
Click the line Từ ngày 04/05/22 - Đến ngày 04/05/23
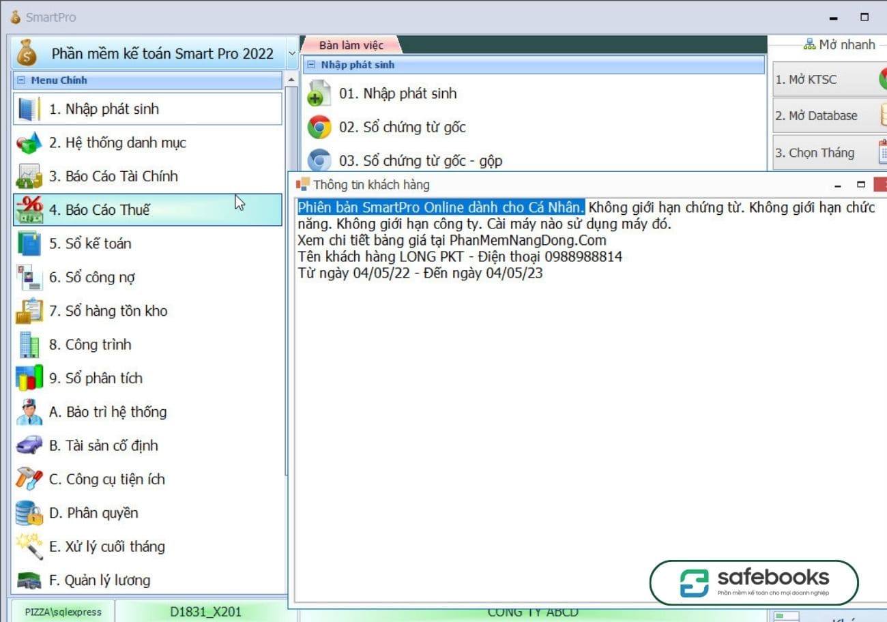420,273
